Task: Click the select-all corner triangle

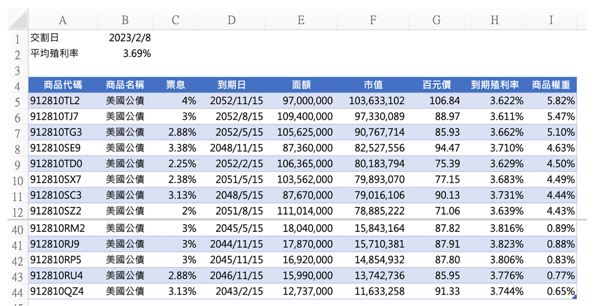Action: [x=18, y=20]
